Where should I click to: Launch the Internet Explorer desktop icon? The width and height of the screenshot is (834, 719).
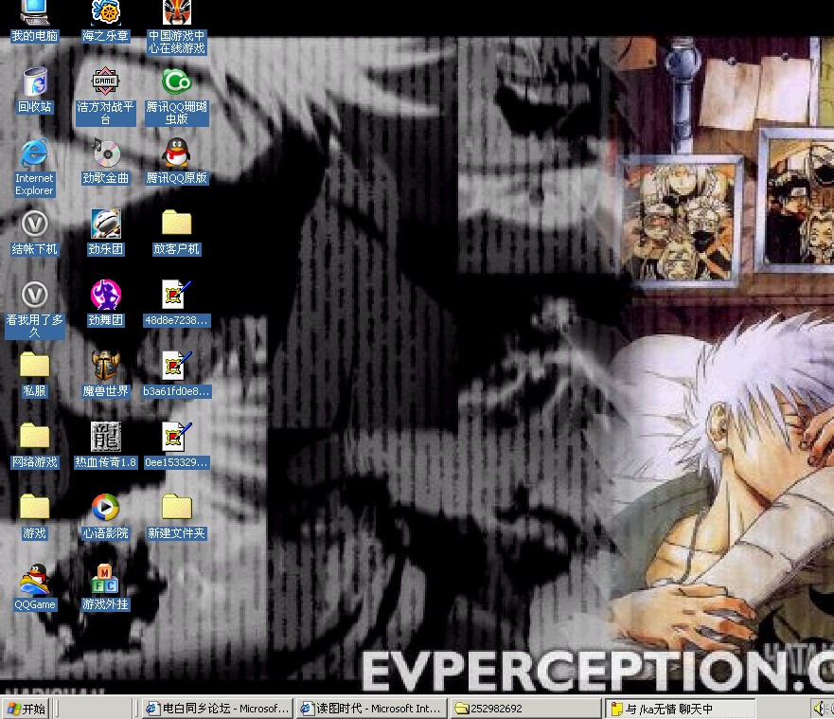click(35, 153)
